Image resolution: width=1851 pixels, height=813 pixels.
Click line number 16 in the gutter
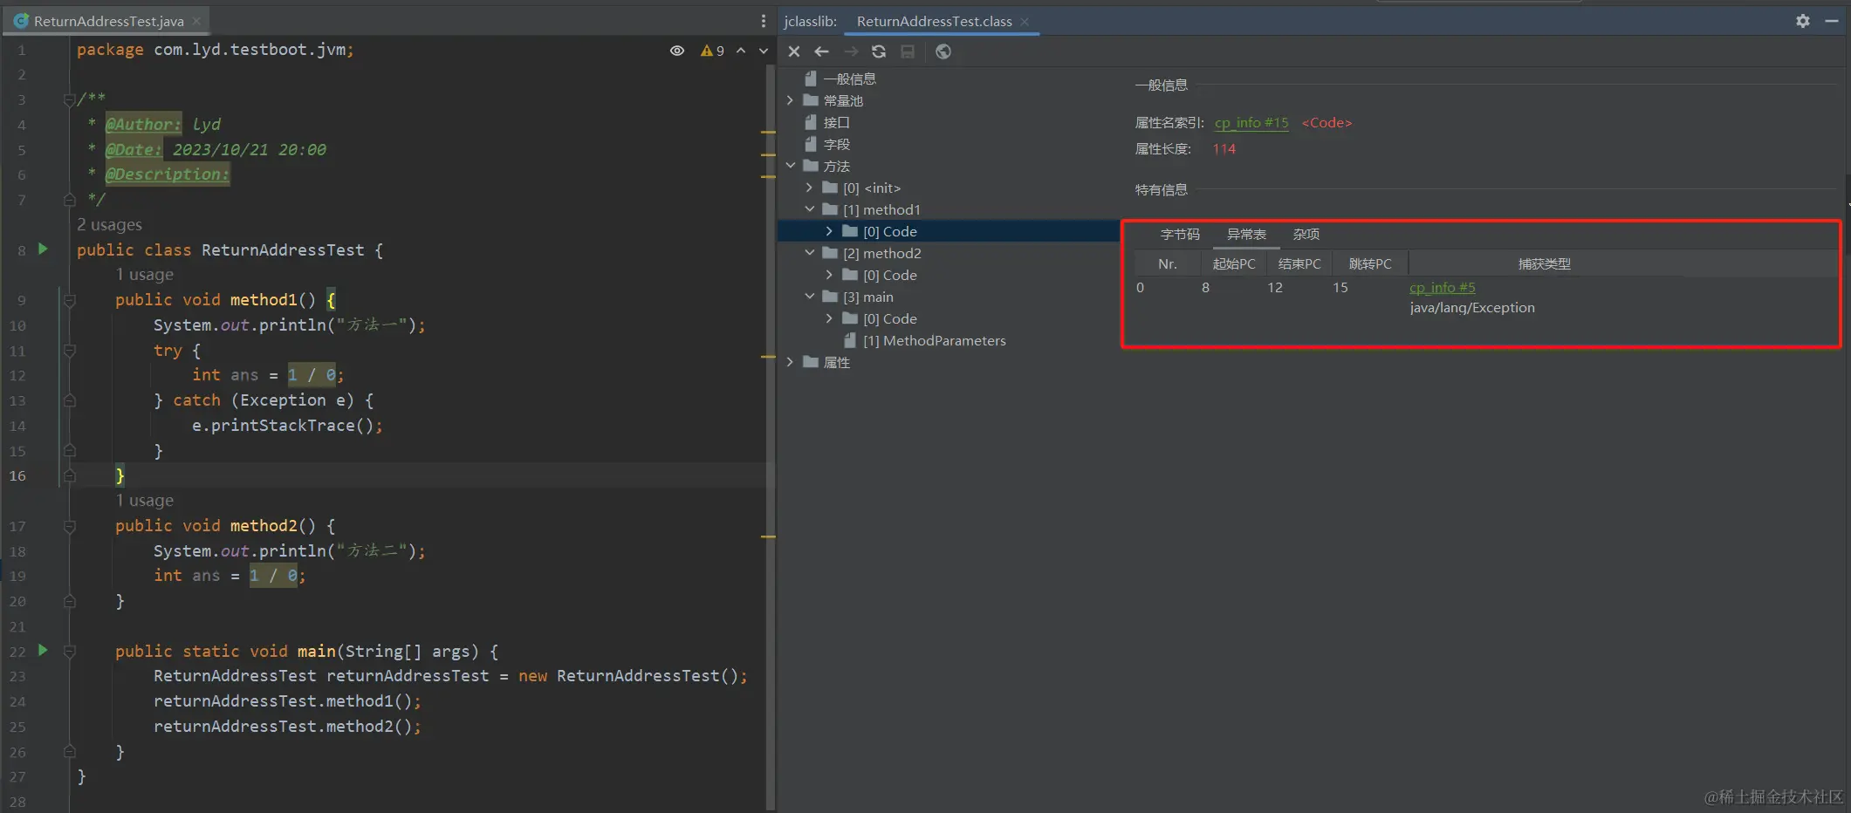(17, 475)
